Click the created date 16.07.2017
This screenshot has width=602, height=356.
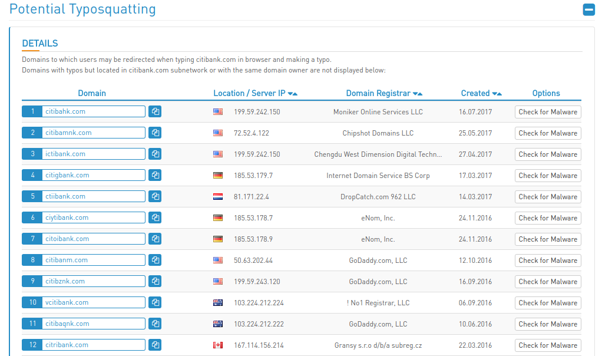pyautogui.click(x=475, y=112)
